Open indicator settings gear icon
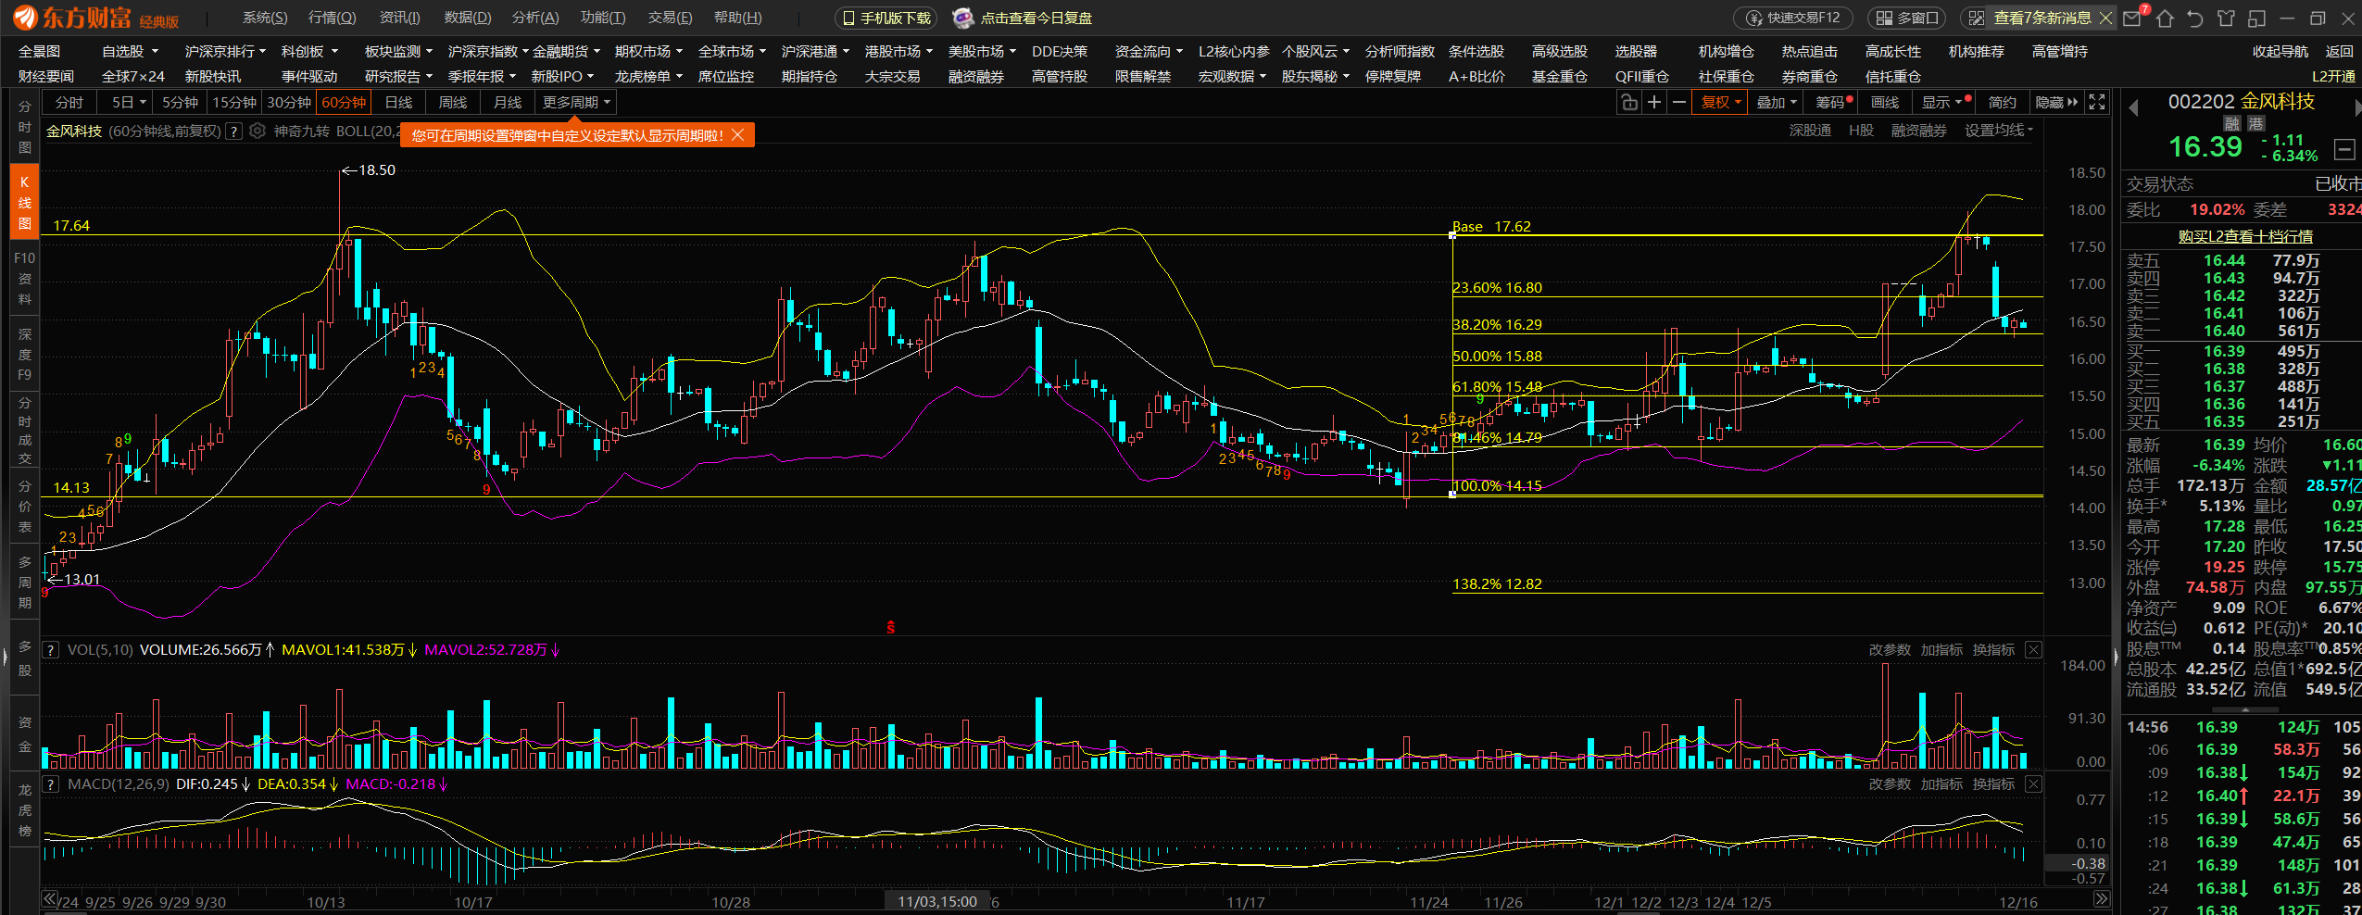The image size is (2362, 915). click(258, 132)
